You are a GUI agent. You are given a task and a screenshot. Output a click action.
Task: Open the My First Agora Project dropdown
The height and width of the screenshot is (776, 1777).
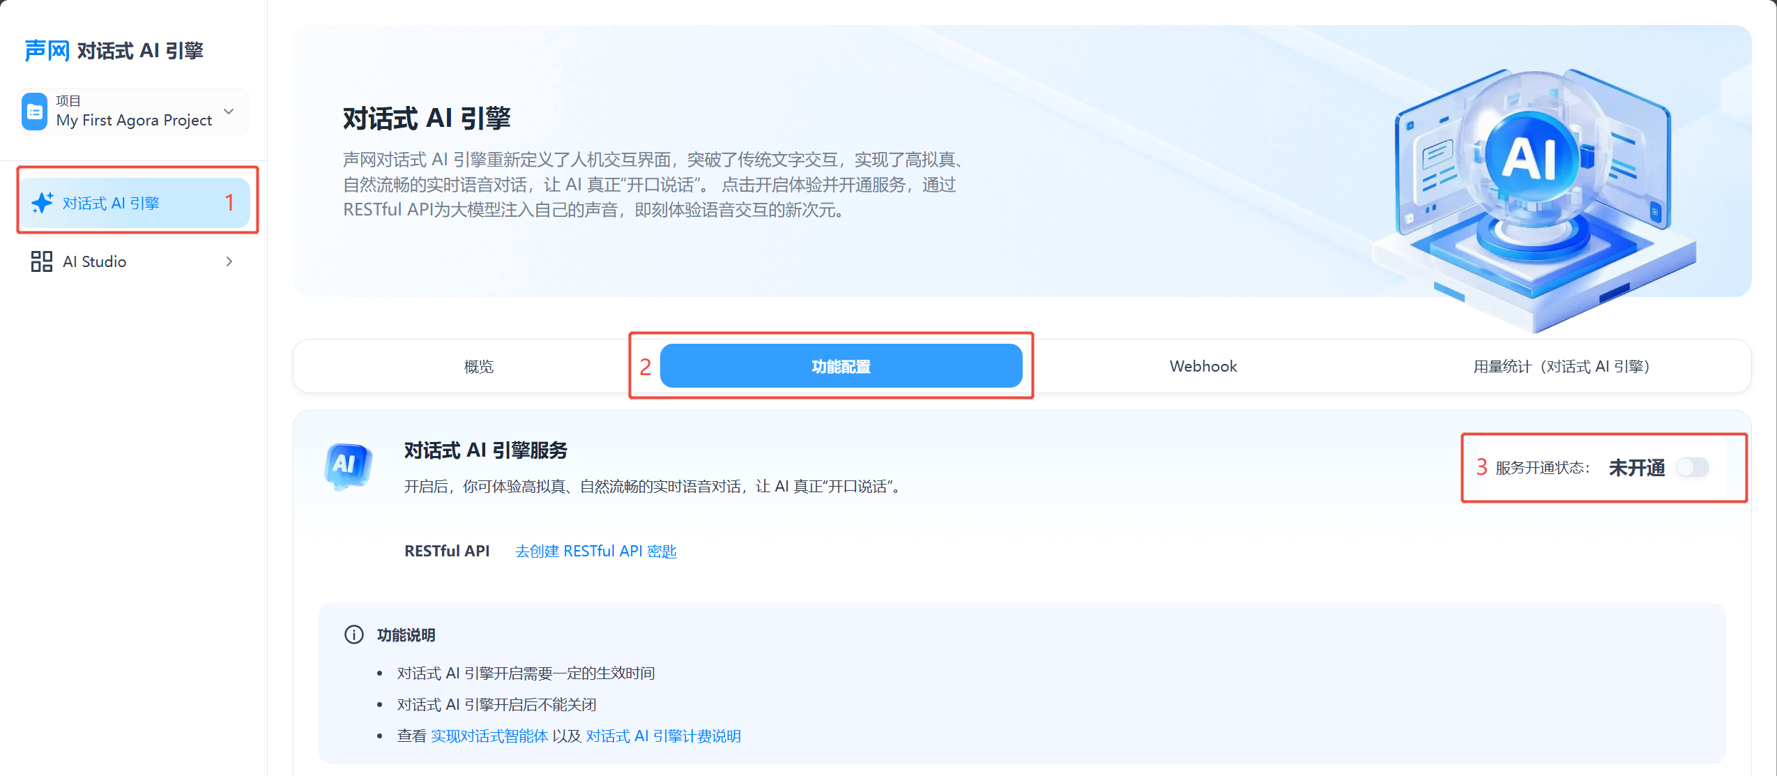point(228,112)
